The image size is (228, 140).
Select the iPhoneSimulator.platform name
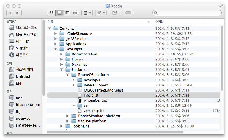(x=99, y=116)
